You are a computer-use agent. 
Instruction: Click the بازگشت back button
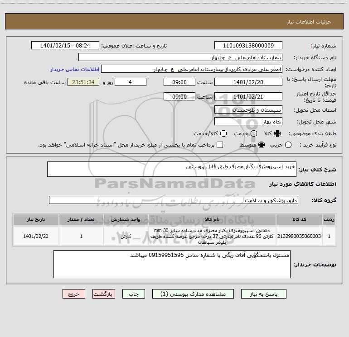[x=104, y=294]
